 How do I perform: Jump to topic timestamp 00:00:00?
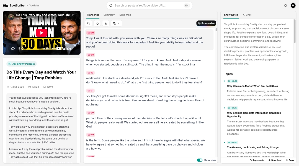click(233, 81)
